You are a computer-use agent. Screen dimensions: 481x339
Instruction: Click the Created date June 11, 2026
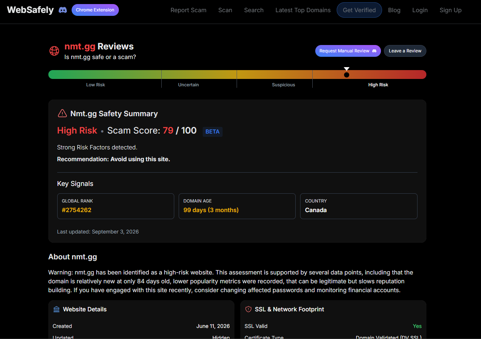tap(213, 326)
